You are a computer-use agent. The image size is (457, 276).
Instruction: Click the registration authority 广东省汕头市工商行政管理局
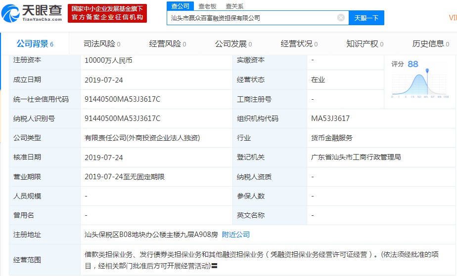(356, 158)
